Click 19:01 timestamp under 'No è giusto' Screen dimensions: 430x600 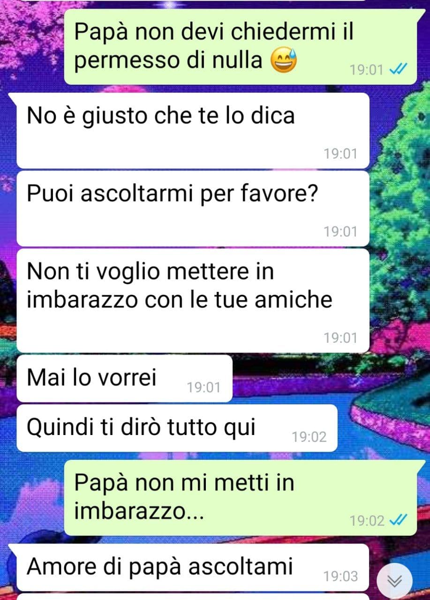point(340,153)
